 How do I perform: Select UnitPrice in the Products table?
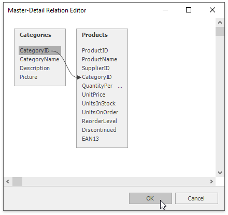93,95
